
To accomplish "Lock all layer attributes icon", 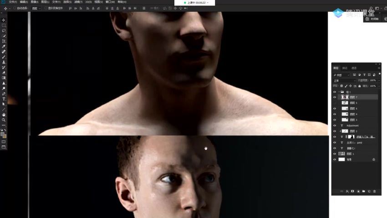I will point(360,86).
